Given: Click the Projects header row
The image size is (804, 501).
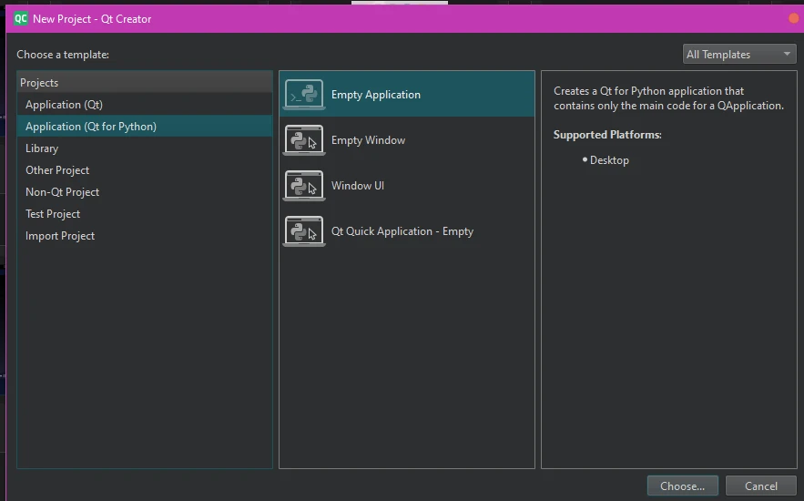Looking at the screenshot, I should click(x=145, y=83).
